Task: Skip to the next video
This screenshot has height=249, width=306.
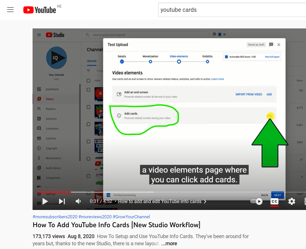Action: [x=62, y=201]
